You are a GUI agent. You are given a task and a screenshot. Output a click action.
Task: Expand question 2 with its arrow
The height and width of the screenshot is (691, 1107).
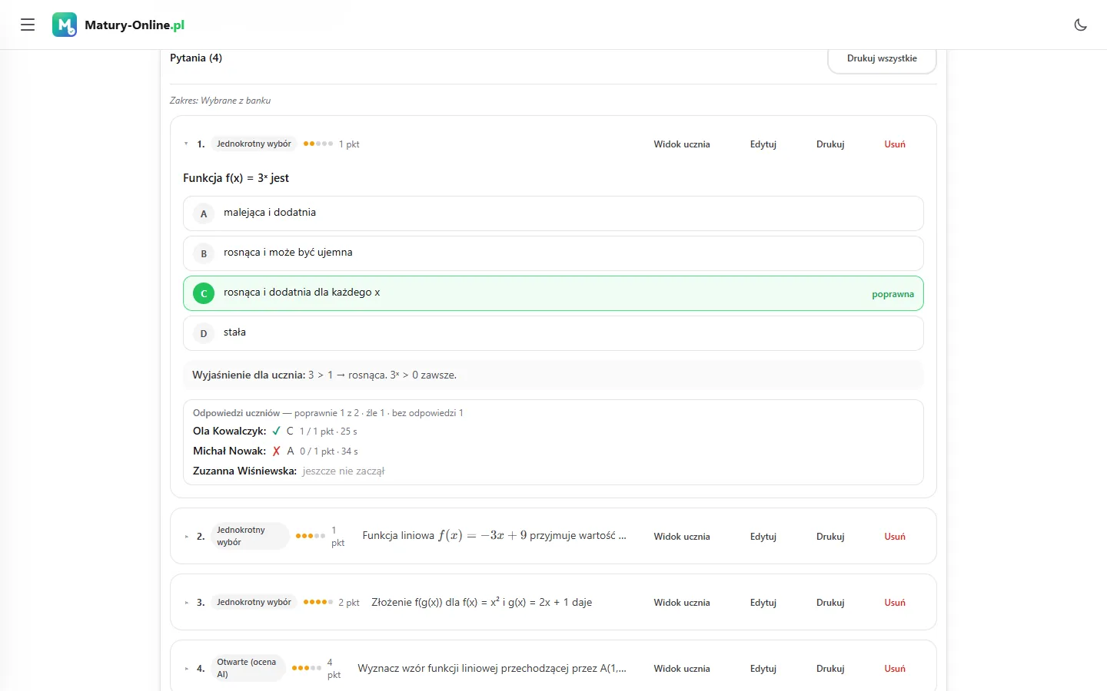[186, 537]
